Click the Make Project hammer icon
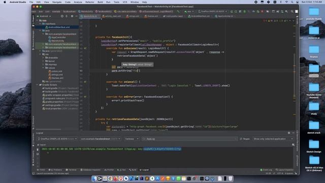 178,11
